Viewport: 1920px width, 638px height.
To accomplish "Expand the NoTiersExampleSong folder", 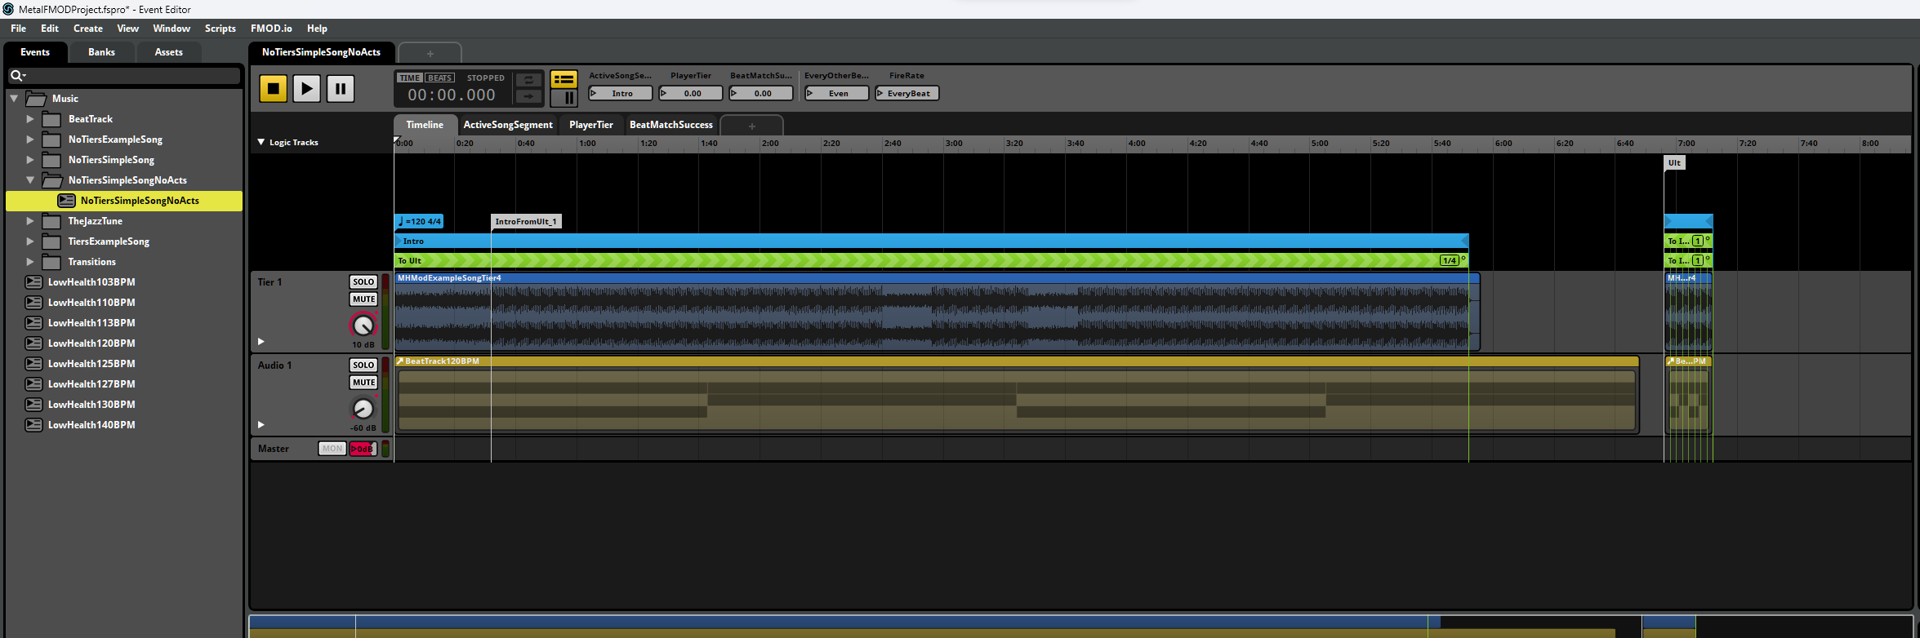I will 30,139.
